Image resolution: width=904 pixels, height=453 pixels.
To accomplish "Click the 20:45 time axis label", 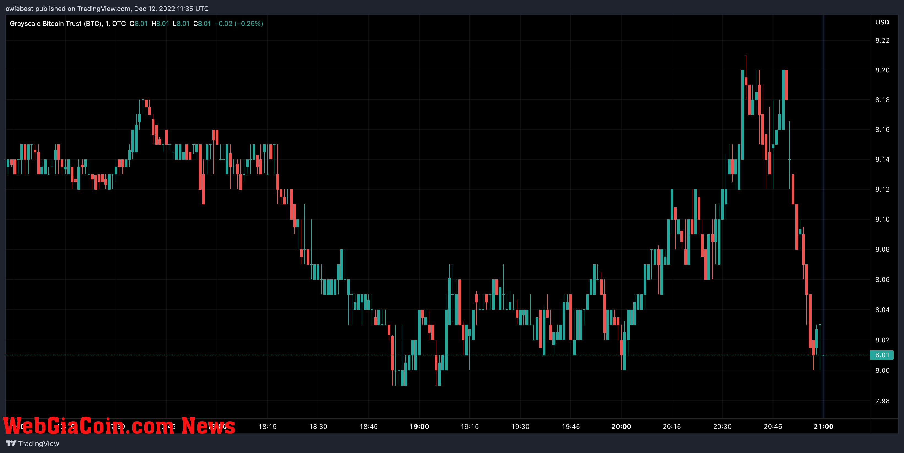I will (x=773, y=427).
